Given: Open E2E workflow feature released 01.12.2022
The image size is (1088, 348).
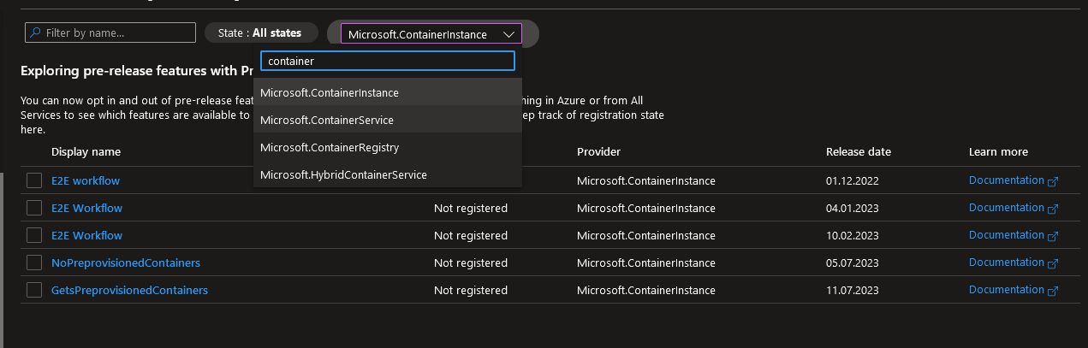Looking at the screenshot, I should click(x=86, y=180).
